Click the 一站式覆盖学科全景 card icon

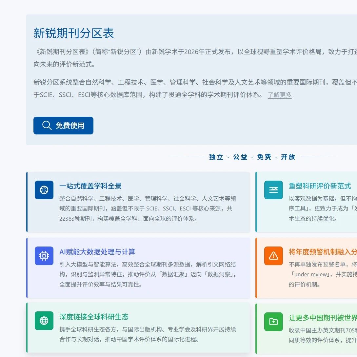click(x=44, y=190)
